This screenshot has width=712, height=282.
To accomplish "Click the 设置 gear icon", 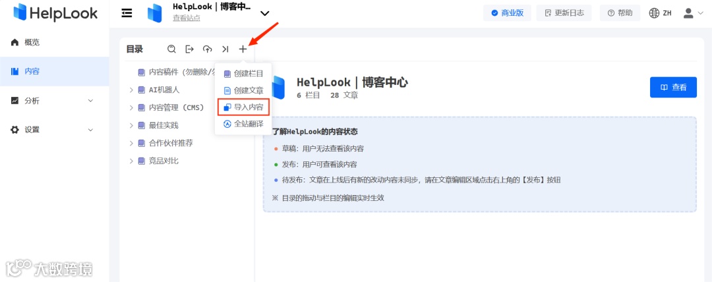I will (15, 129).
